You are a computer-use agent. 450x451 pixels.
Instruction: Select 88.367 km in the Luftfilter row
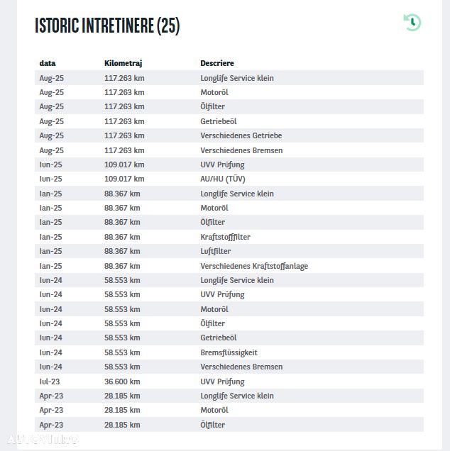click(122, 251)
